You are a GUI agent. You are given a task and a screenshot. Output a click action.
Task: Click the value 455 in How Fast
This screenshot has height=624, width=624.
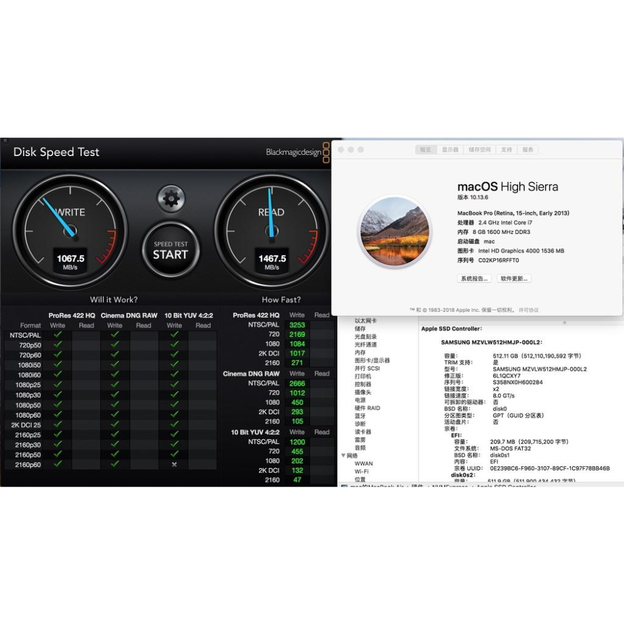[297, 452]
